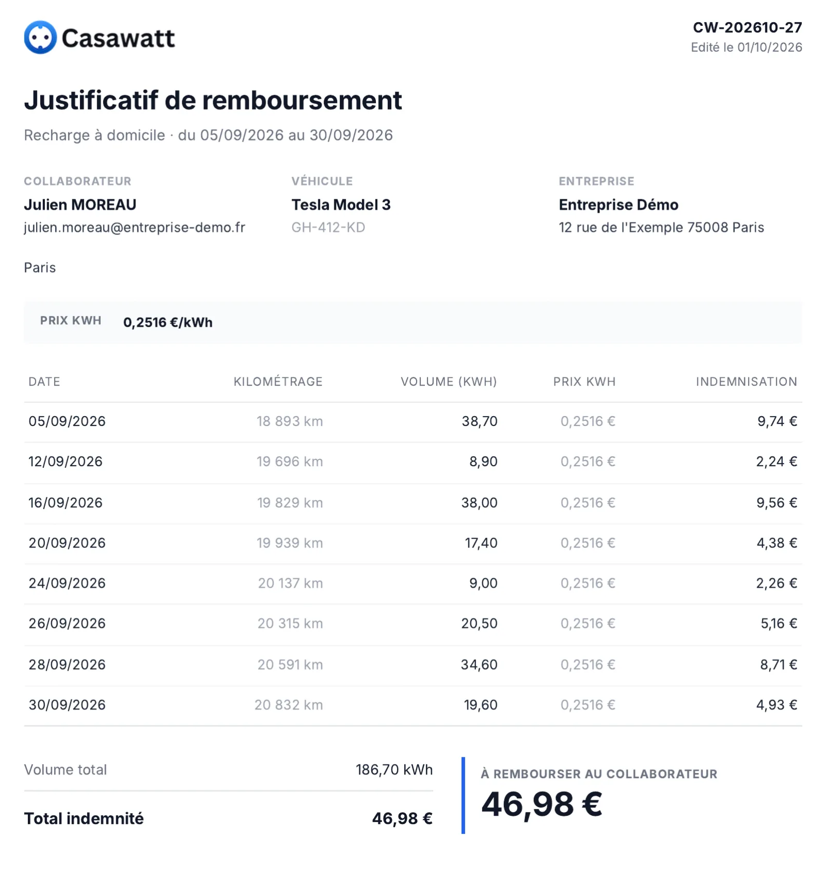Select the indemnity amount '2,24 €'
This screenshot has width=826, height=870.
[x=777, y=462]
